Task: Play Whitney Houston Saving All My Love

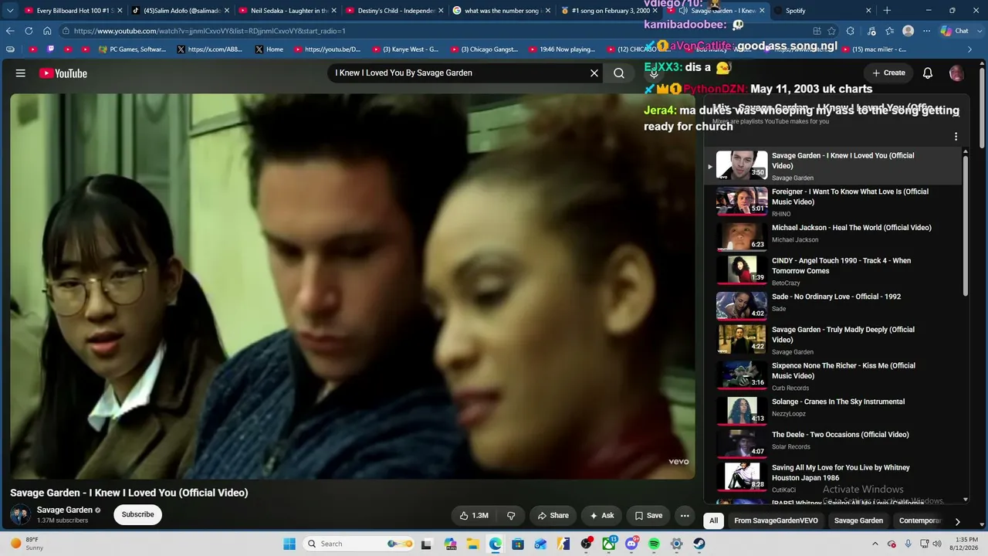Action: (834, 478)
